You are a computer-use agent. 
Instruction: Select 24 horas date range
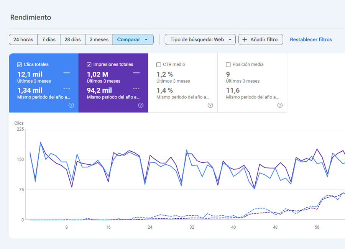pyautogui.click(x=23, y=39)
